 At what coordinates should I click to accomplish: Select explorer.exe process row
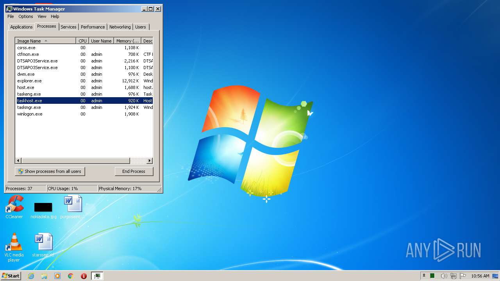click(x=84, y=81)
